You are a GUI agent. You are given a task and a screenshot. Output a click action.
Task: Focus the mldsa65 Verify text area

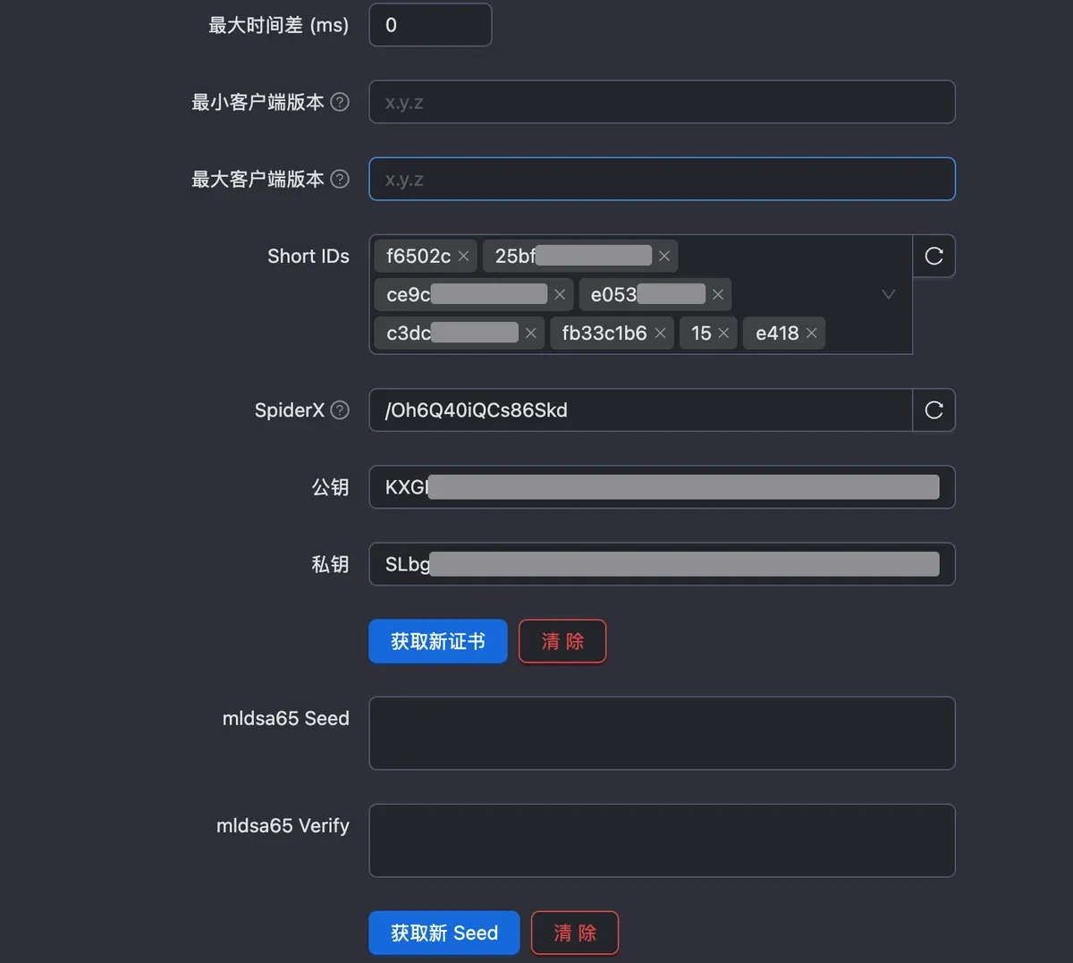tap(662, 841)
